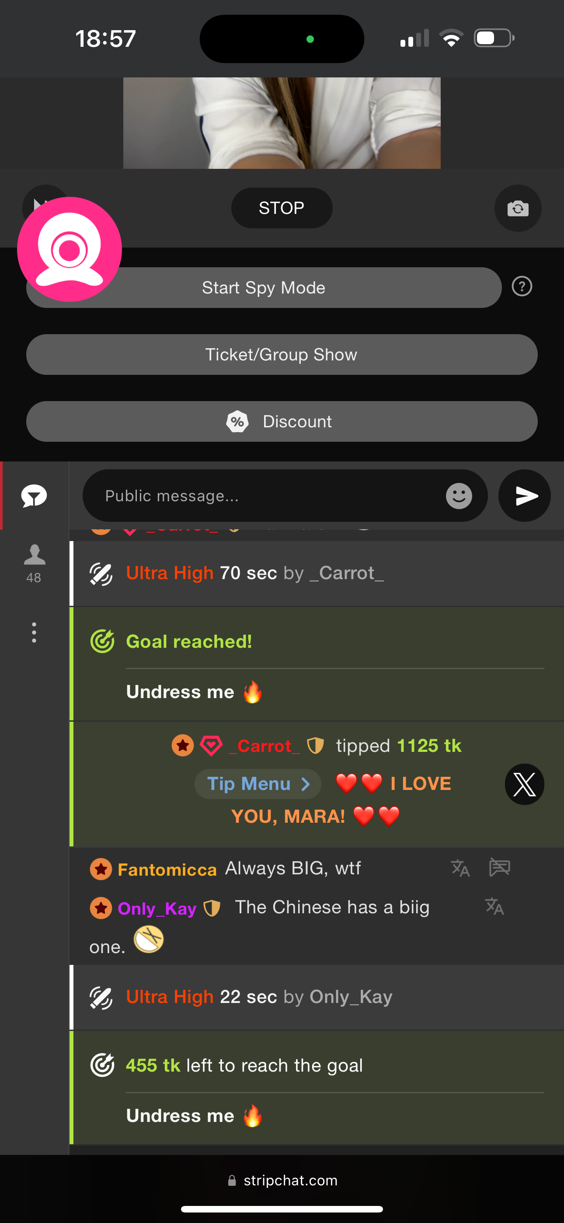The height and width of the screenshot is (1223, 564).
Task: Send the public message arrow button
Action: coord(525,496)
